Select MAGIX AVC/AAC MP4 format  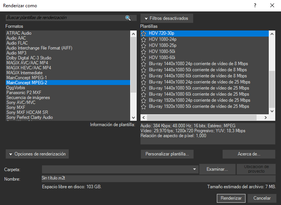(x=68, y=63)
